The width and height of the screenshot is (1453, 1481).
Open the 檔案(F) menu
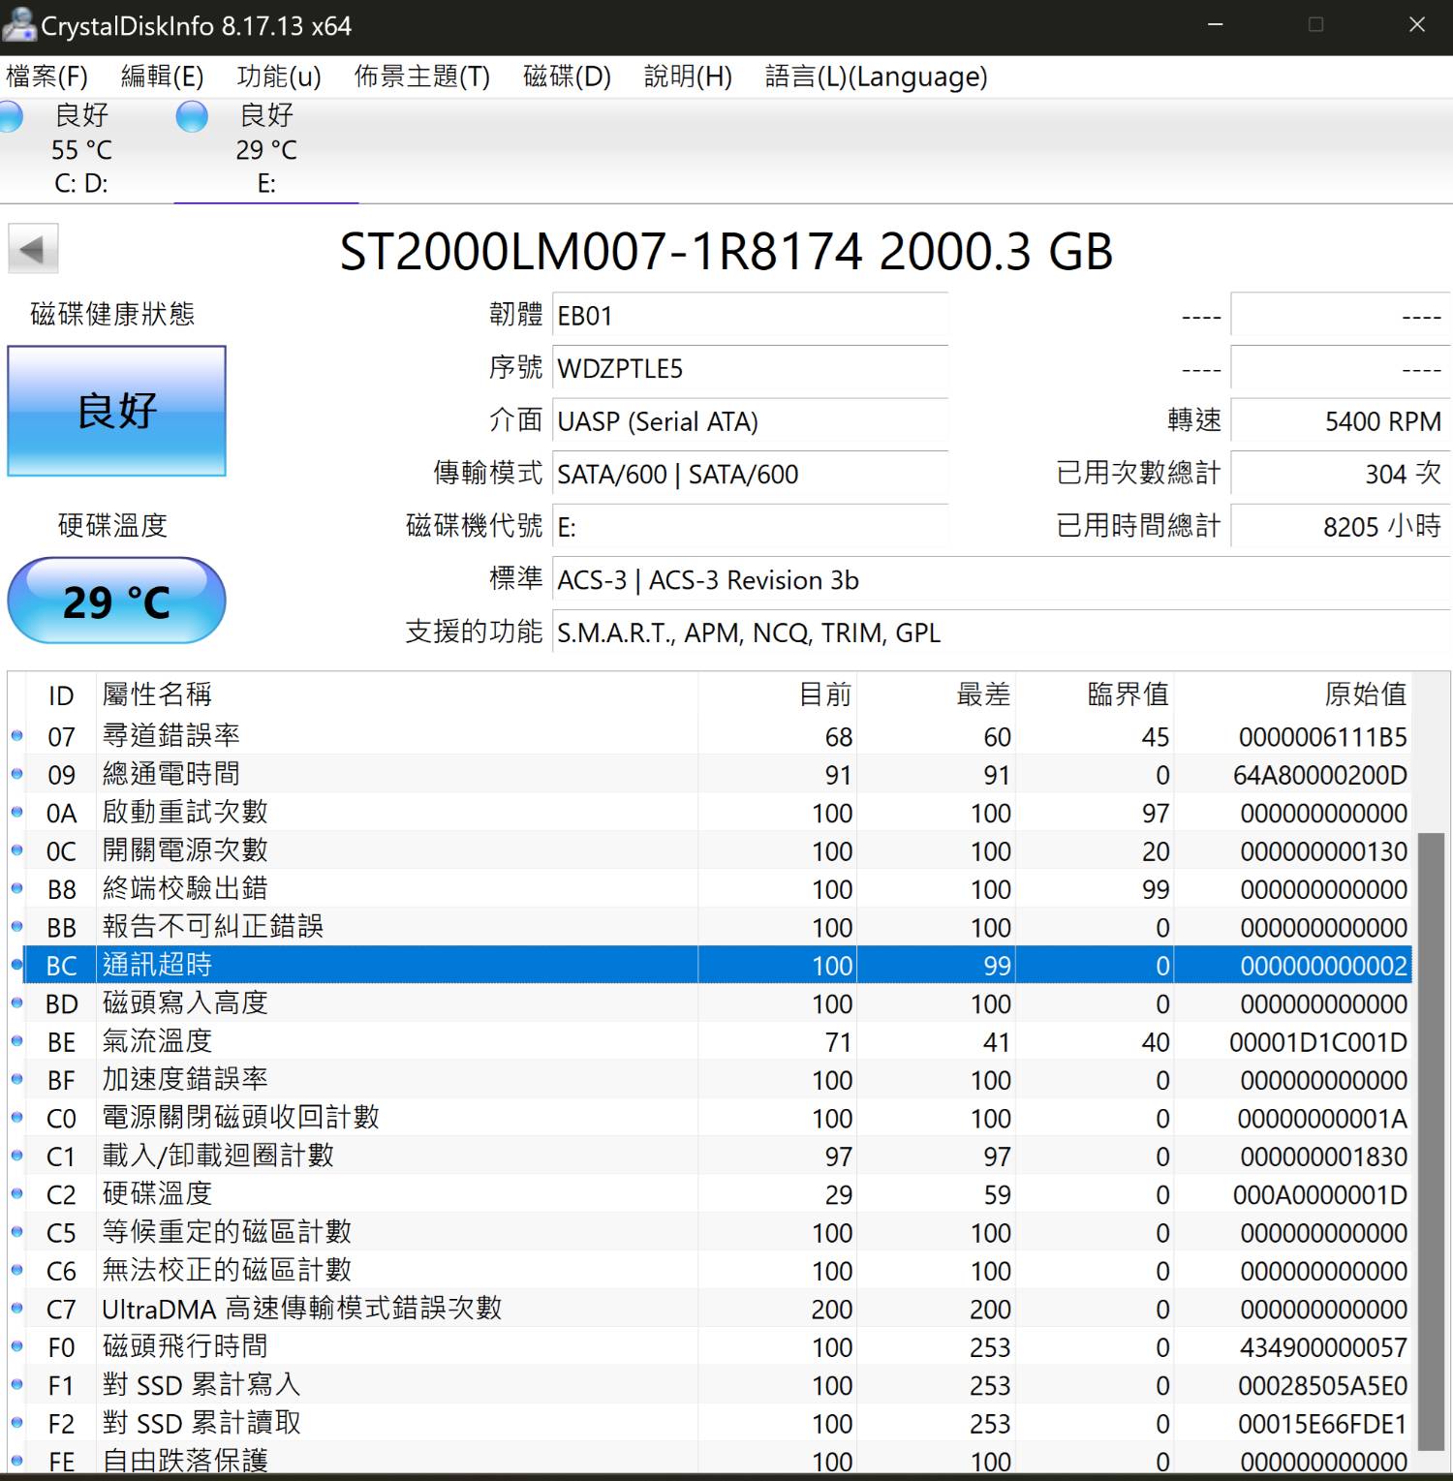coord(46,77)
